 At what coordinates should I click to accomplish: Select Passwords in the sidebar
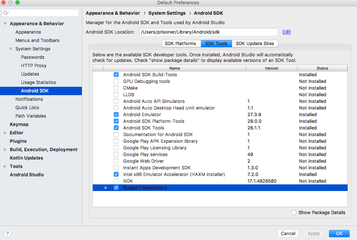click(33, 57)
